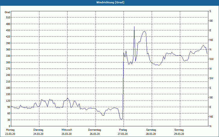Click the date 24.03.20
Screen dimensions: 219x137
[38, 134]
